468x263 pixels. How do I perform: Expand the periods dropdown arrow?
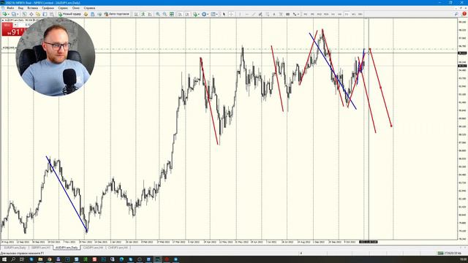click(x=208, y=14)
